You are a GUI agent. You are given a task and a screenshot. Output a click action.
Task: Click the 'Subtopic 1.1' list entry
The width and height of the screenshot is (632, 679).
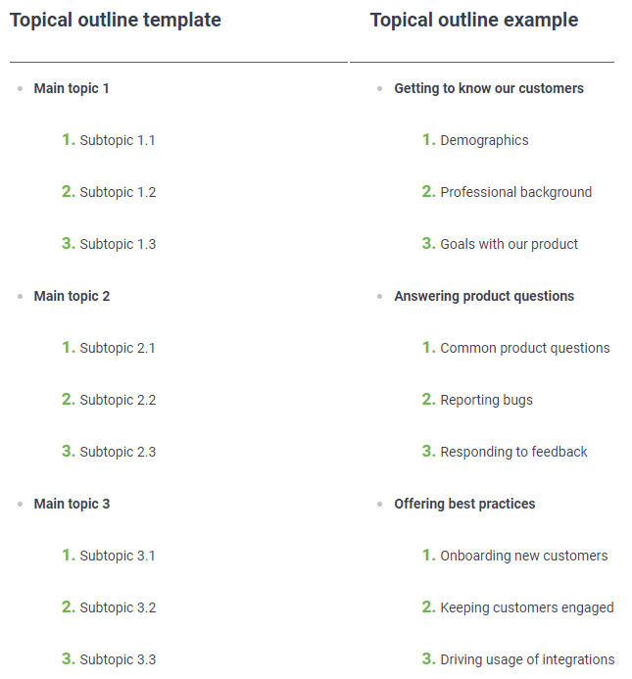coord(118,140)
